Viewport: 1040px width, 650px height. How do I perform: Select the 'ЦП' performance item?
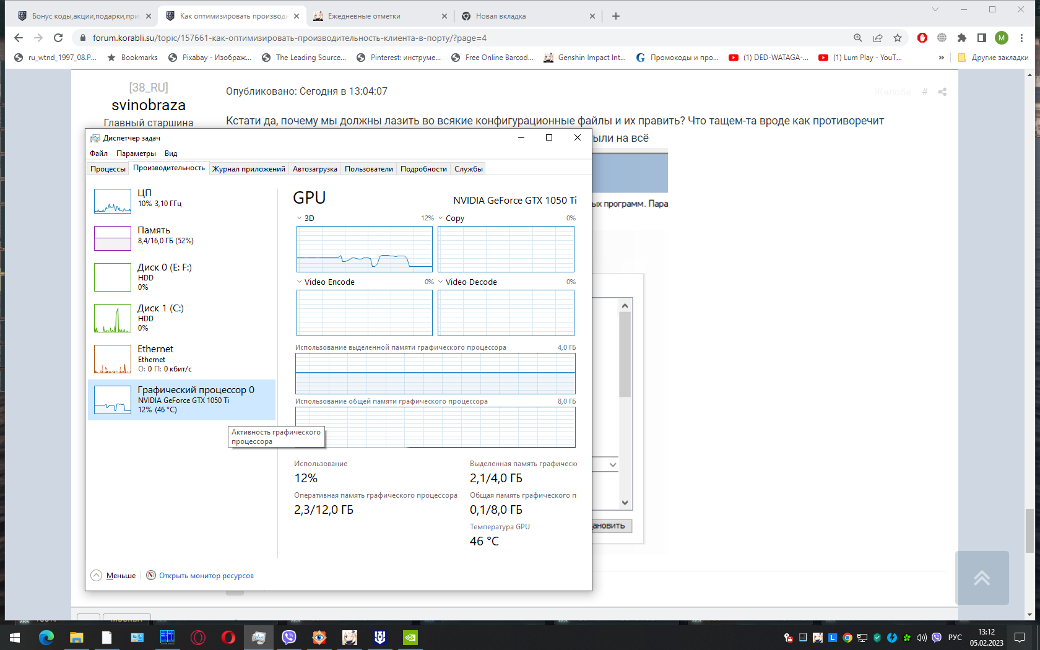point(181,201)
